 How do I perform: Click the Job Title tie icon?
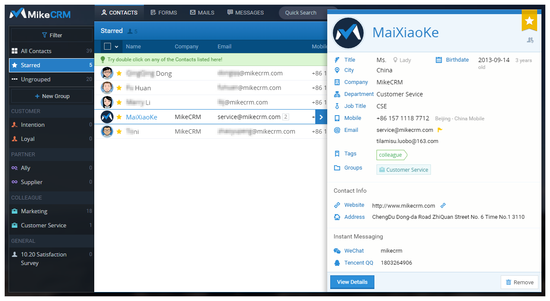(337, 106)
